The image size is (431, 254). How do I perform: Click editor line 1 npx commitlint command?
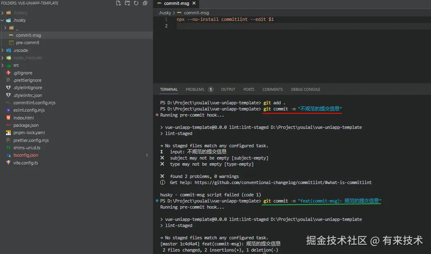(x=225, y=20)
